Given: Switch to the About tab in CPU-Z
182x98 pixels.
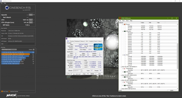Looking at the screenshot, I should coord(100,41).
